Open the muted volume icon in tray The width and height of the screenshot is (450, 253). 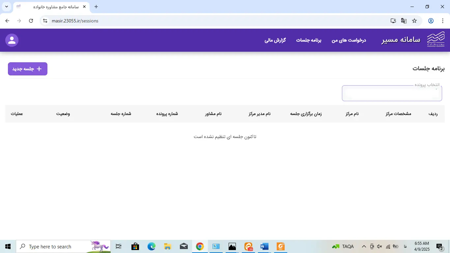click(380, 246)
